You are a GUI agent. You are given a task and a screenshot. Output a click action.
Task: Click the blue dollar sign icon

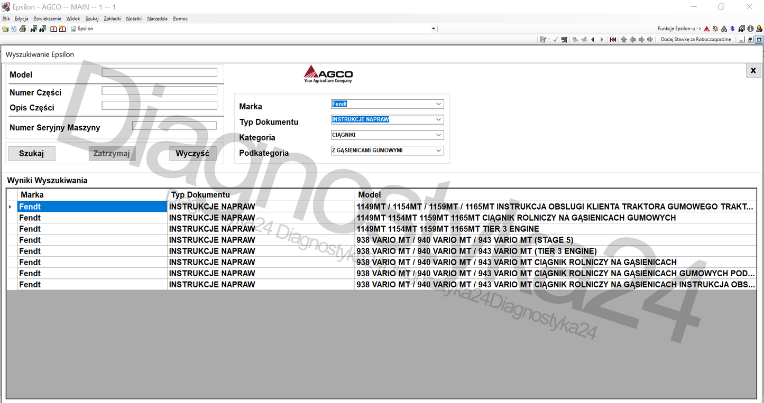coord(732,29)
